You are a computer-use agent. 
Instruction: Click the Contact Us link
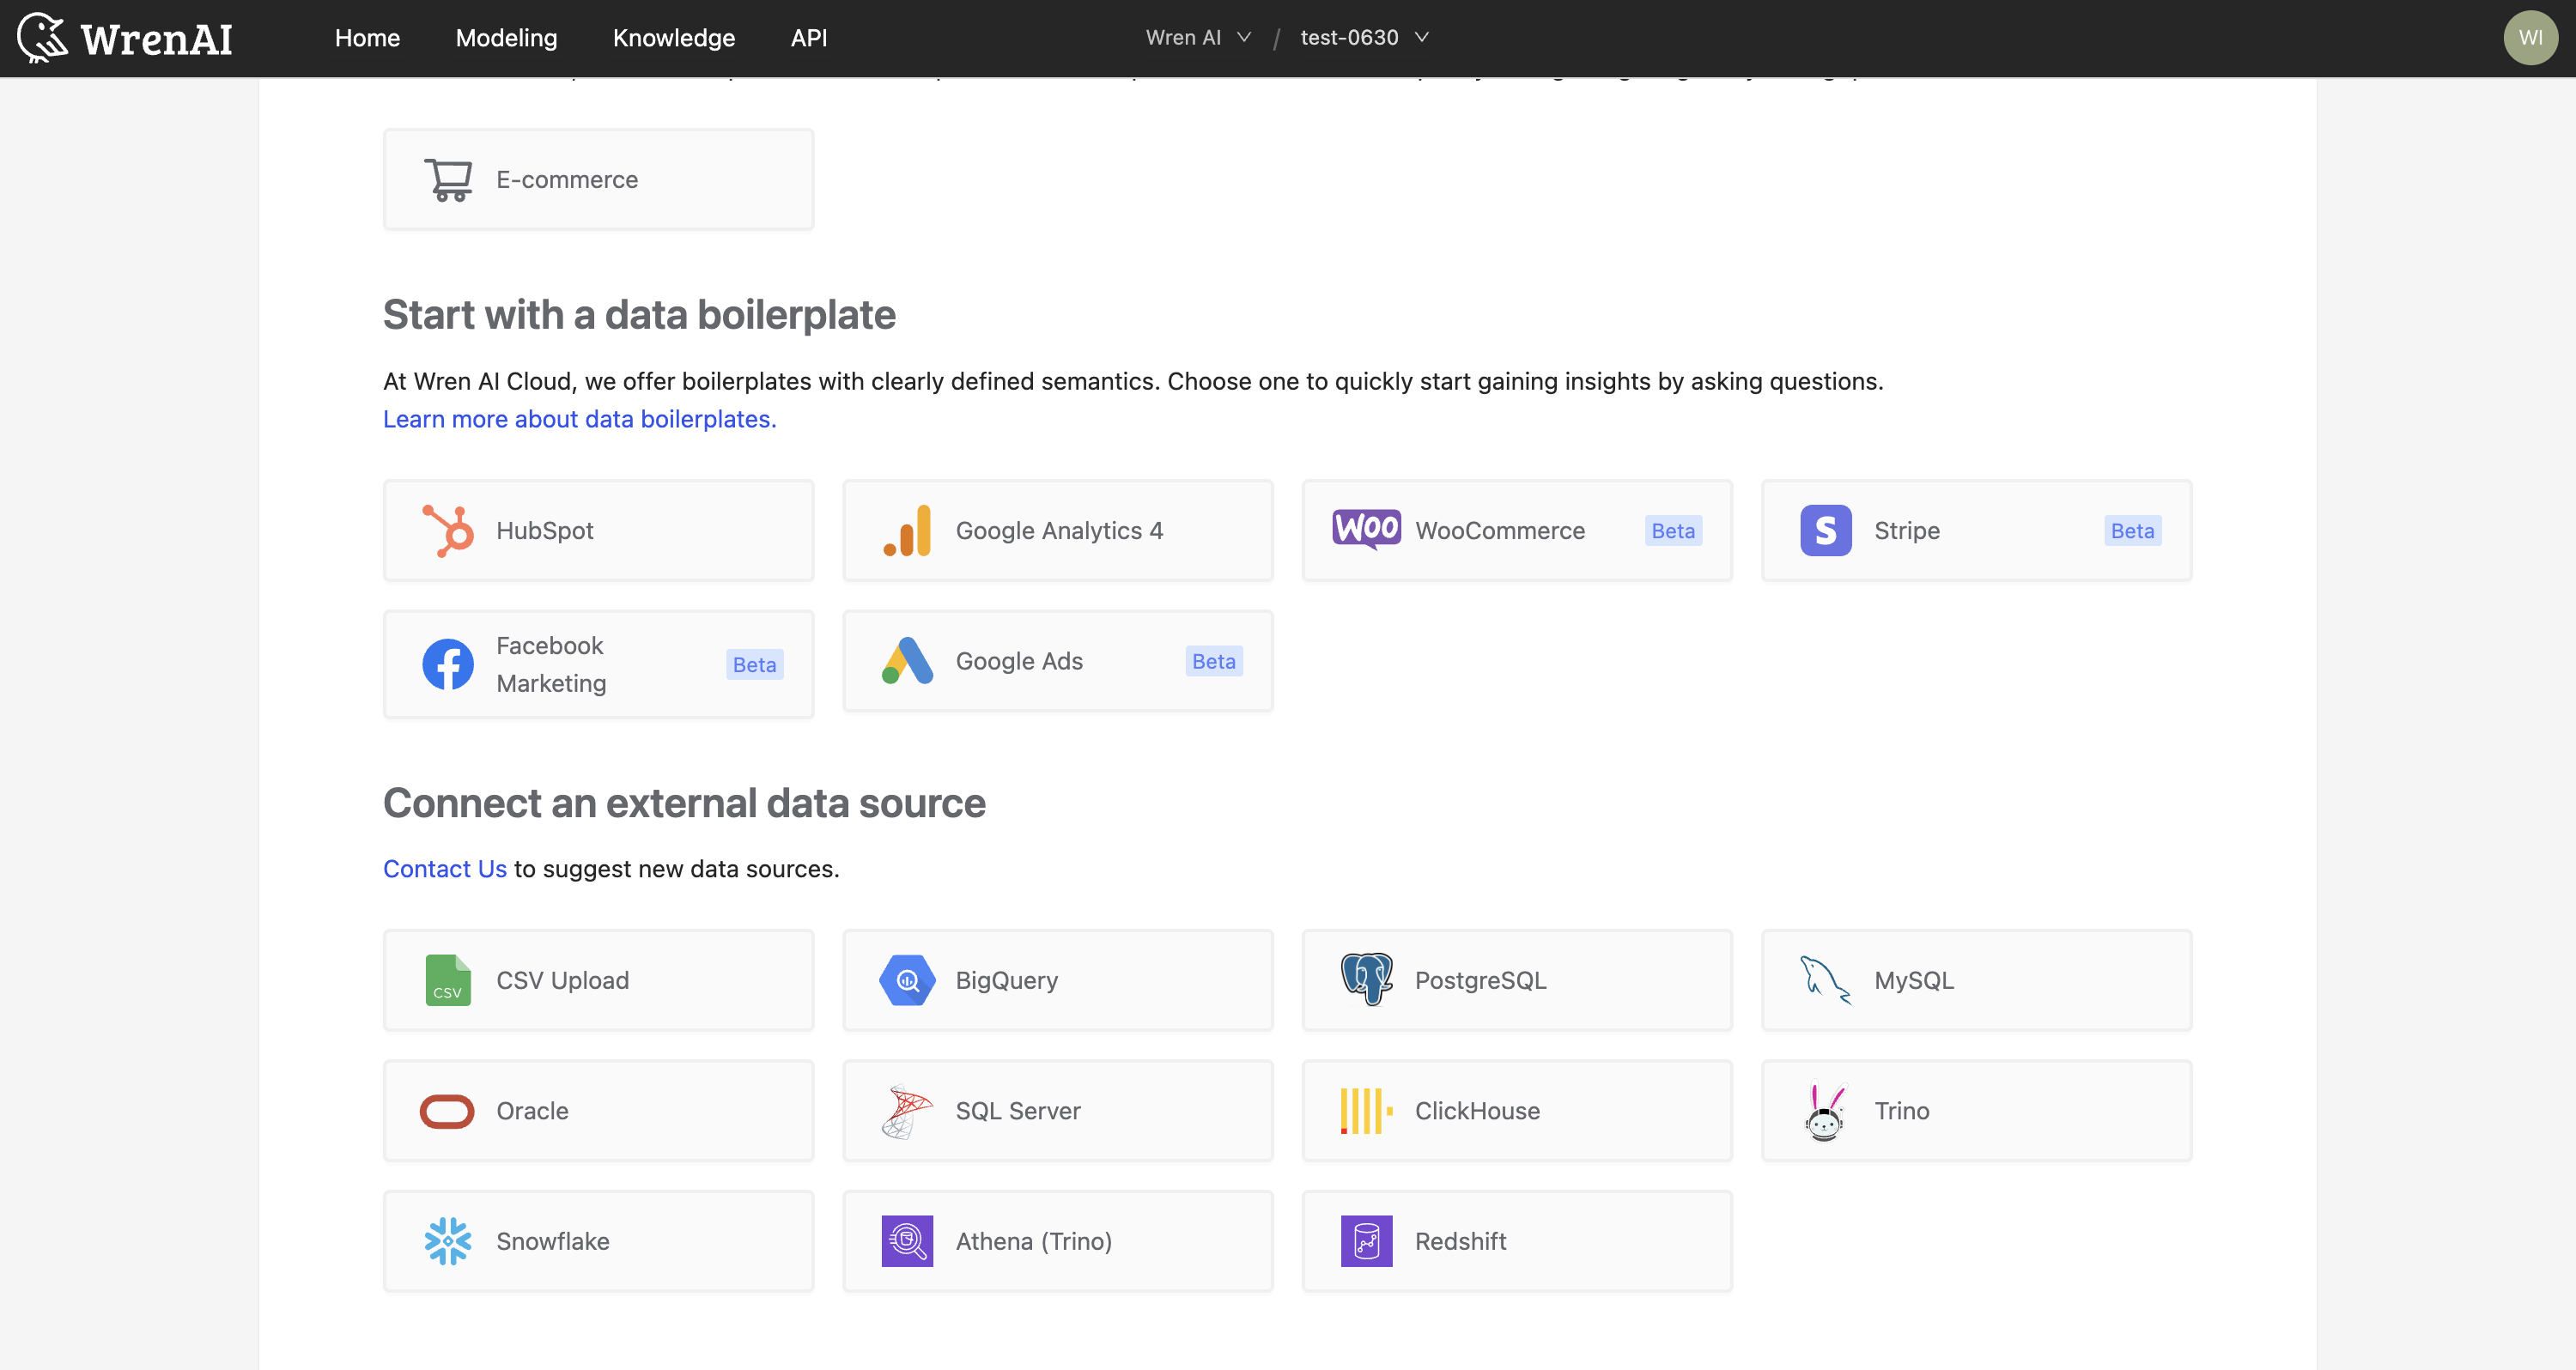click(x=445, y=869)
